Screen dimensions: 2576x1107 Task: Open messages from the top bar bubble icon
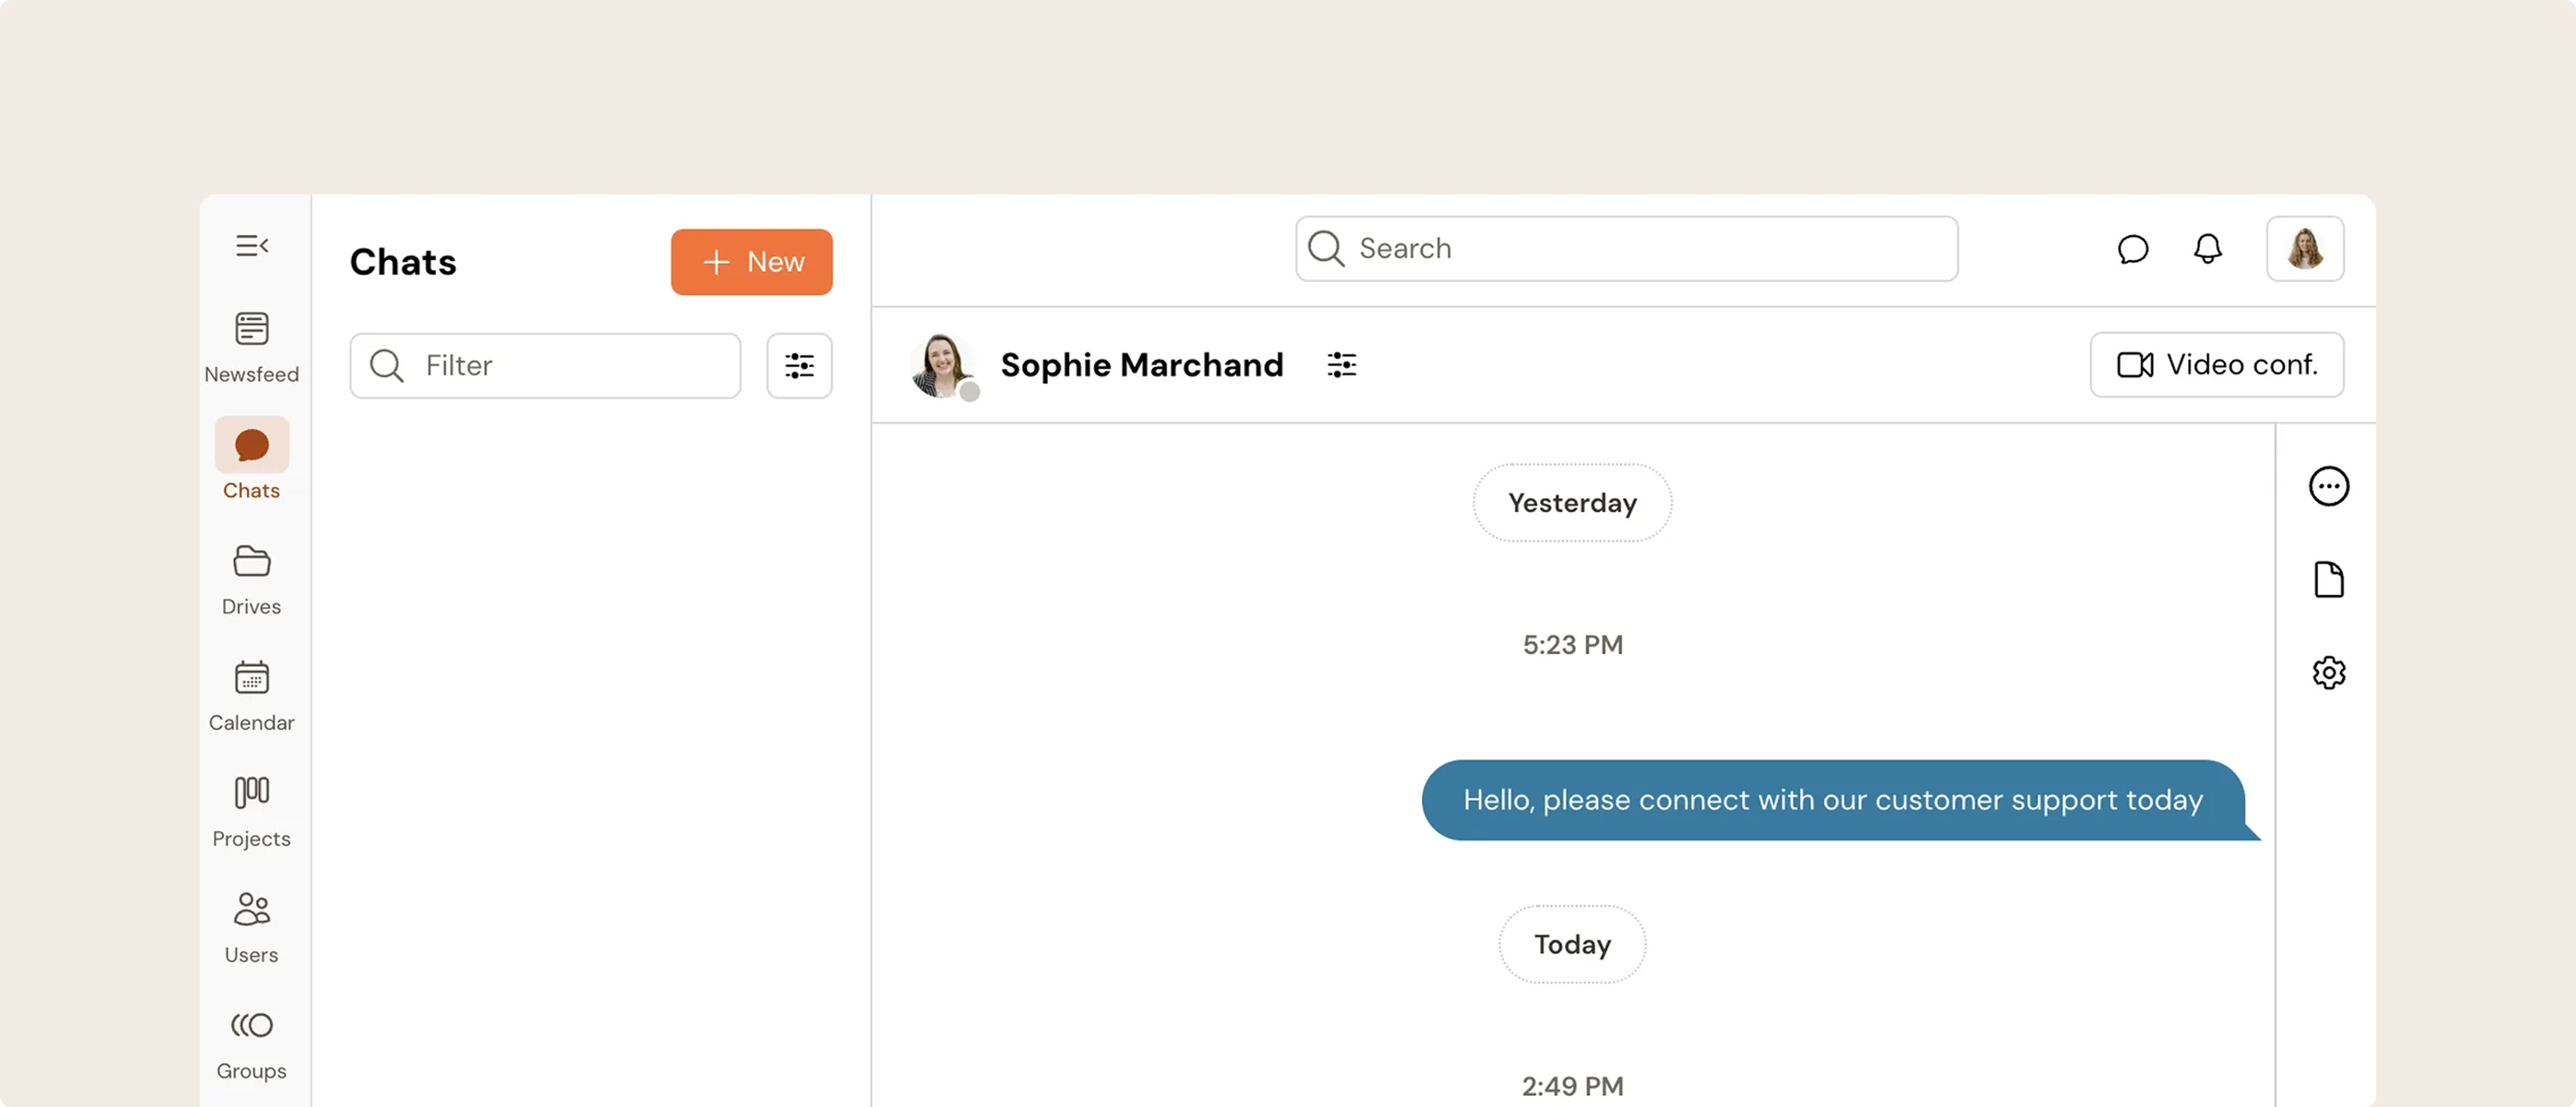2133,249
